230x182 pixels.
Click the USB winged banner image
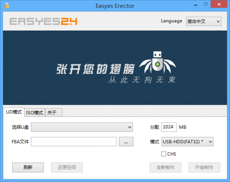pyautogui.click(x=115, y=68)
